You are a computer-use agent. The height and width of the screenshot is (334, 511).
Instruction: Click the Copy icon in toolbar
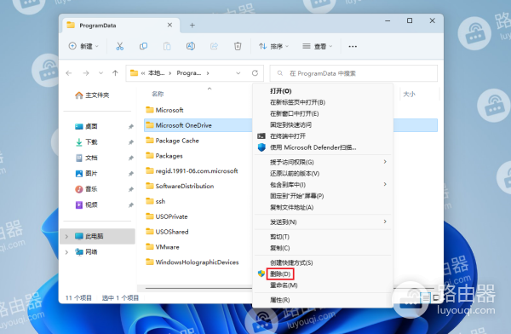(x=143, y=46)
